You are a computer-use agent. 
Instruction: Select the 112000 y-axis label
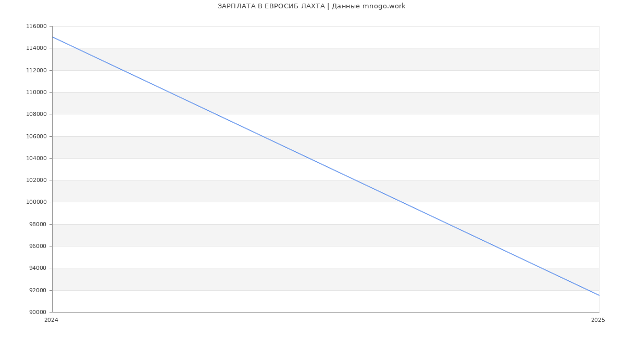[x=36, y=70]
